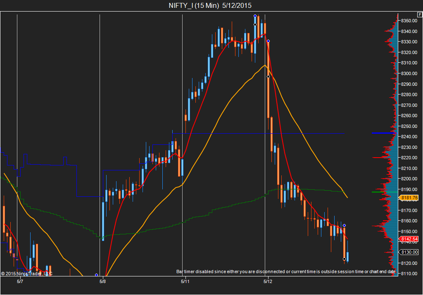Click the 8160.00 price axis label
The height and width of the screenshot is (295, 423).
[409, 221]
